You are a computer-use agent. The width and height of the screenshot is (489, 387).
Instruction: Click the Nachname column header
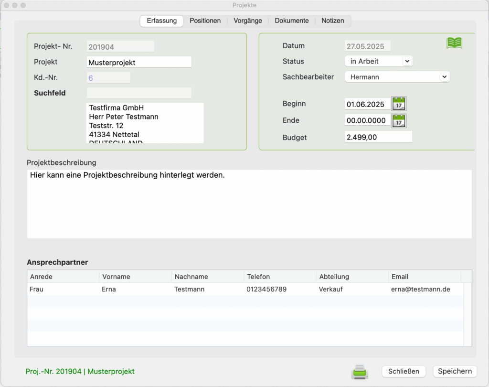click(208, 277)
